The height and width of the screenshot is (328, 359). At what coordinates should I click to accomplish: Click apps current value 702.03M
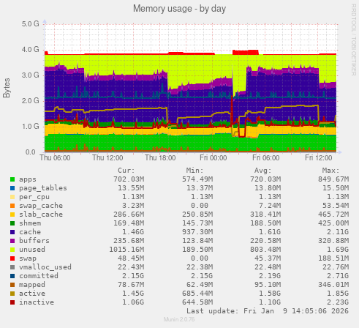(x=129, y=179)
